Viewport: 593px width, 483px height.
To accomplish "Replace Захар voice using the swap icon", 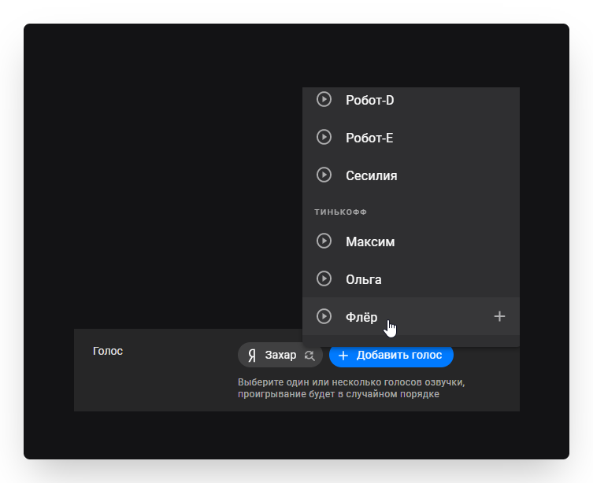I will click(x=309, y=356).
